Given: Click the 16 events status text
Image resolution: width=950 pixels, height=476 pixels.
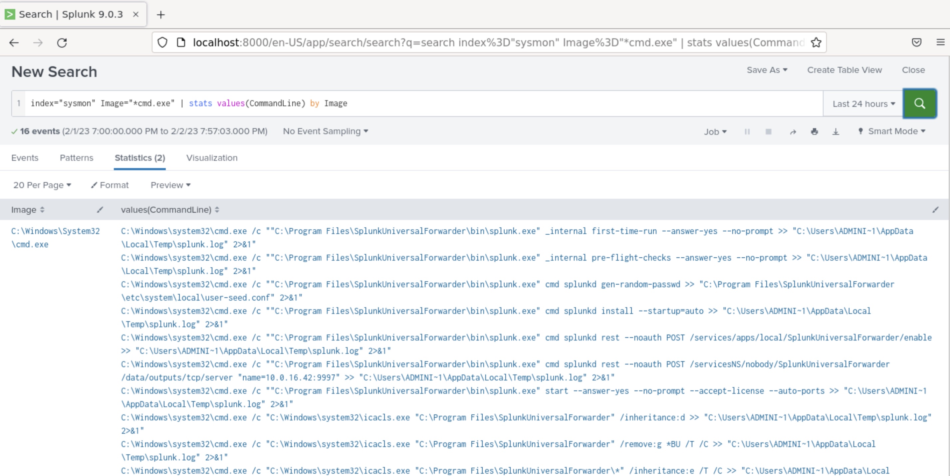Looking at the screenshot, I should [x=40, y=131].
